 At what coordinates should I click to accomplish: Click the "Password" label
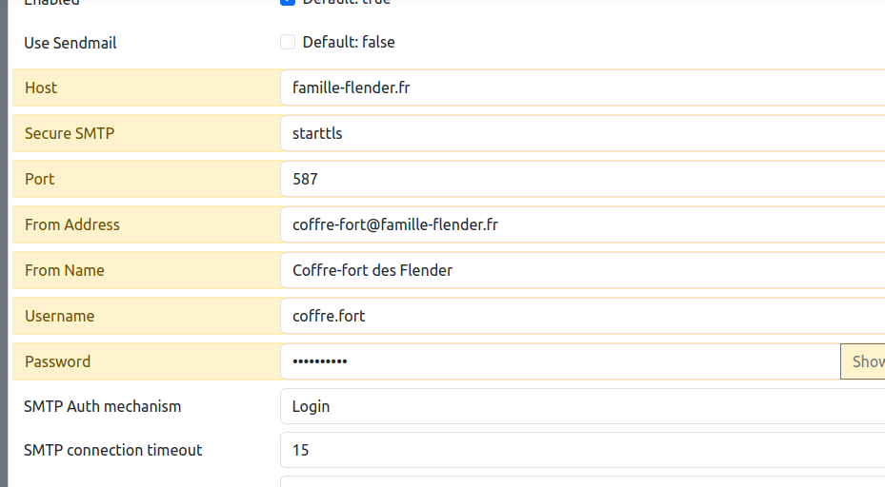[x=57, y=361]
